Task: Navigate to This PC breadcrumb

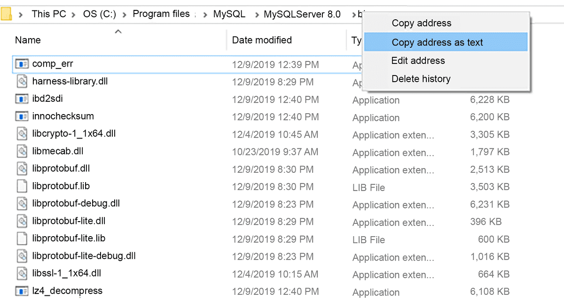Action: (49, 14)
